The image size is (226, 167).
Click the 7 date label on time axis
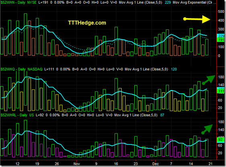(x=171, y=164)
